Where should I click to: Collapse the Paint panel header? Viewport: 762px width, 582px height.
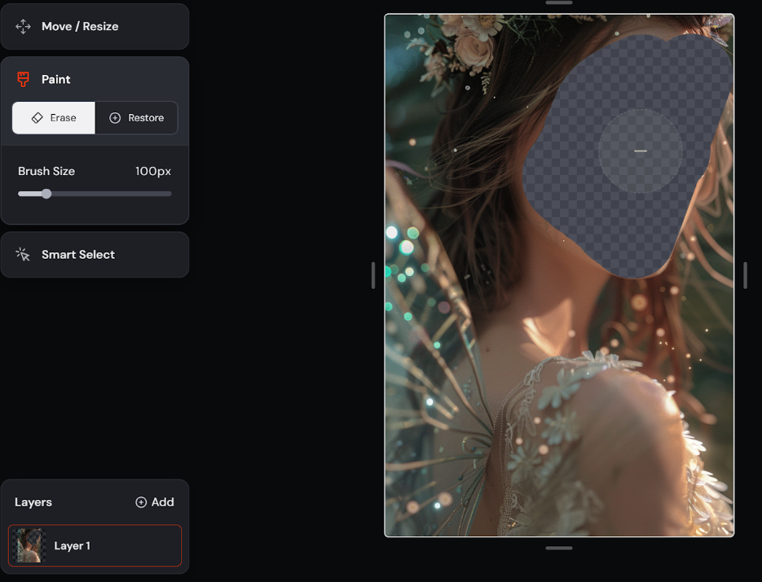[95, 79]
